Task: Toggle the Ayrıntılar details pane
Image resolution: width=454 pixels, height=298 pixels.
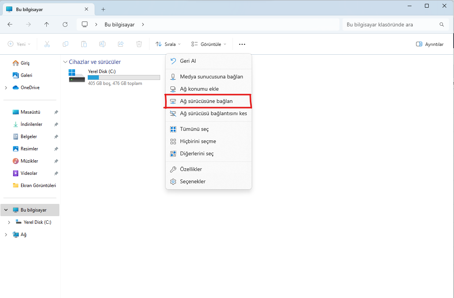Action: coord(430,44)
